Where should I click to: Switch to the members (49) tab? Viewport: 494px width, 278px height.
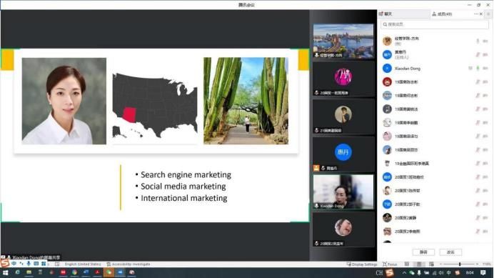(442, 14)
